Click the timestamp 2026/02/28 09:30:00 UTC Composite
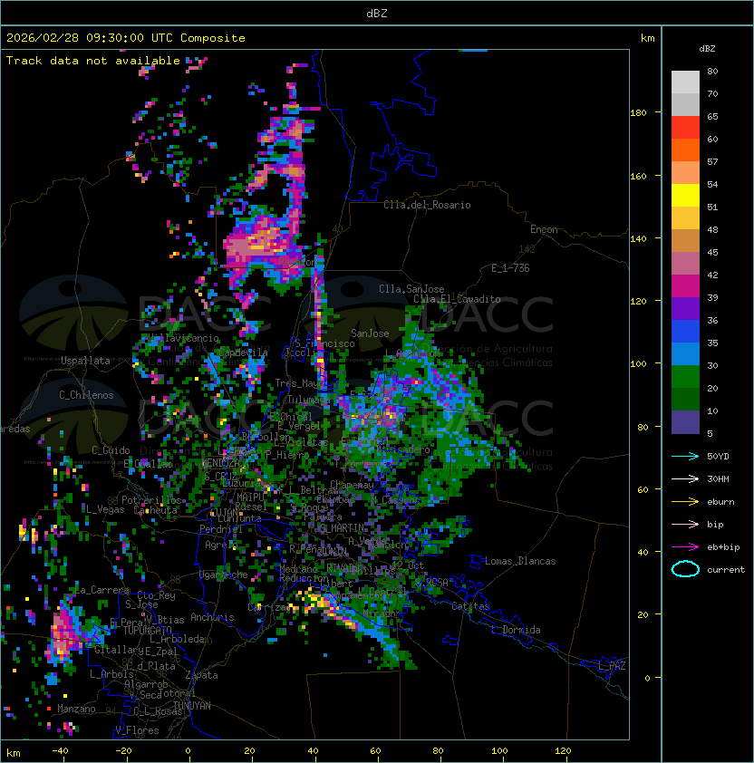The width and height of the screenshot is (754, 763). (x=126, y=38)
